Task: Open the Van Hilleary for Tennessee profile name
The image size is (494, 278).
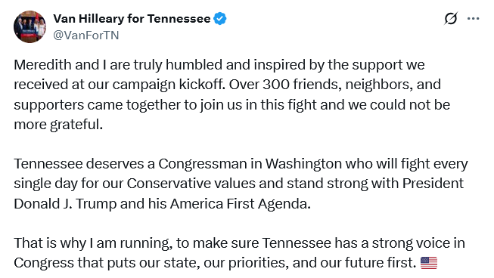Action: pos(132,19)
